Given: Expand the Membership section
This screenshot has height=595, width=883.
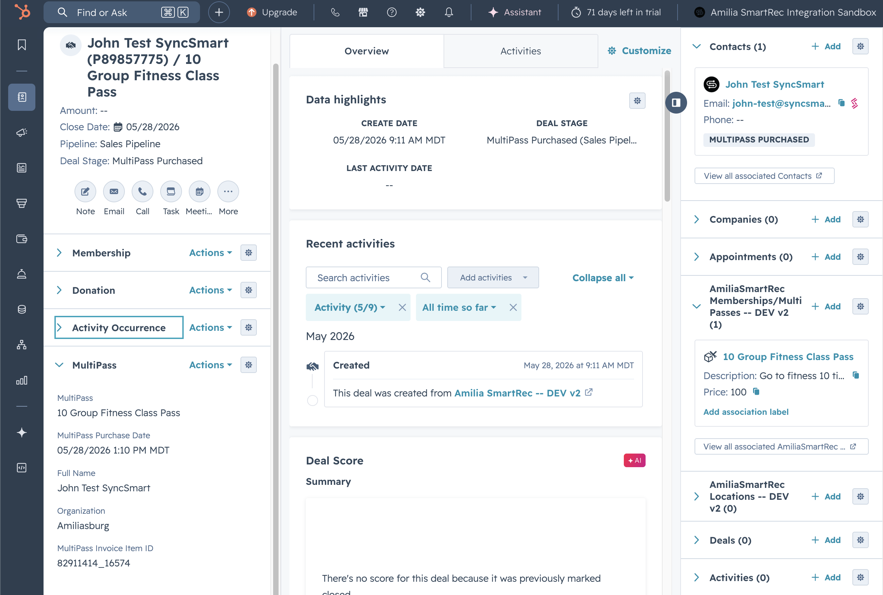Looking at the screenshot, I should coord(59,253).
